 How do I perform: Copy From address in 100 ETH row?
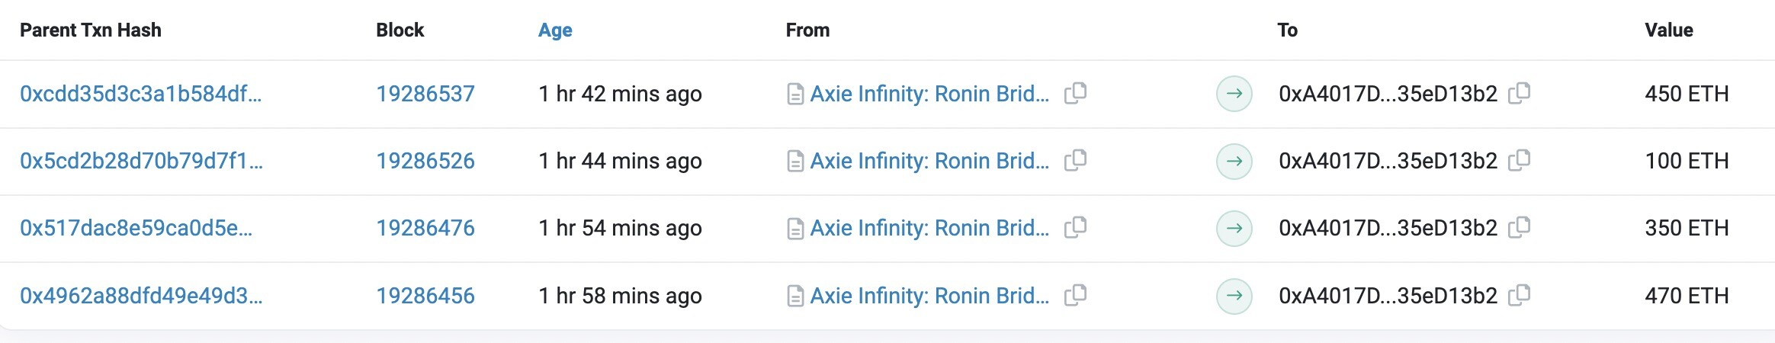click(x=1075, y=160)
